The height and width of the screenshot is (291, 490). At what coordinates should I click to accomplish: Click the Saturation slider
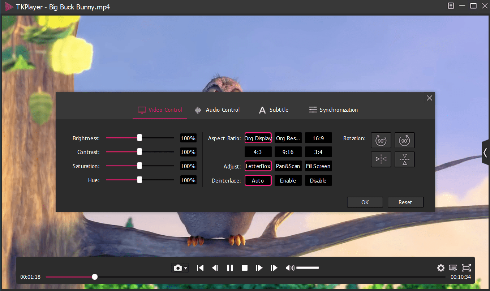[x=140, y=166]
